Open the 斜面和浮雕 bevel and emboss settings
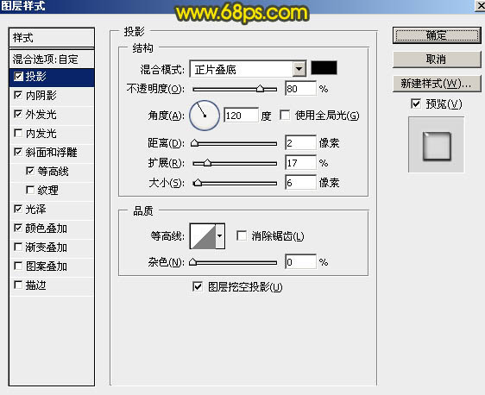 pos(52,153)
